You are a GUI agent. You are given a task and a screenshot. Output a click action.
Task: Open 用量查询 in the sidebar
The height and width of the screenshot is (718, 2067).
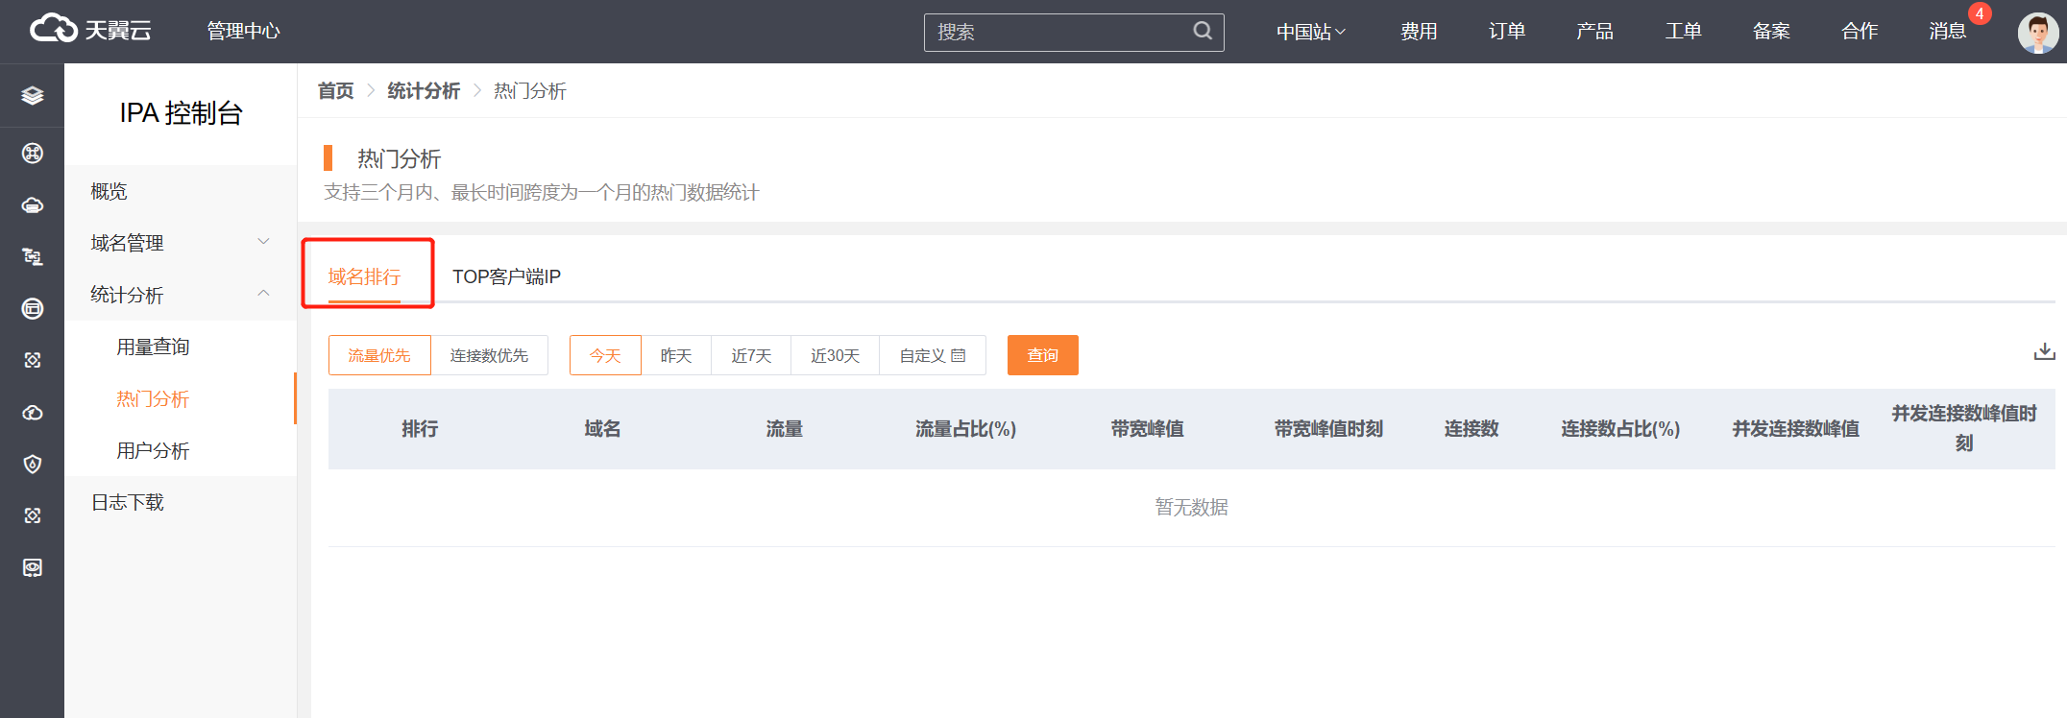(x=153, y=347)
